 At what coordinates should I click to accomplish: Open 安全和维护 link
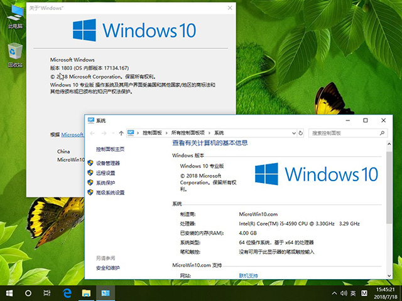108,268
